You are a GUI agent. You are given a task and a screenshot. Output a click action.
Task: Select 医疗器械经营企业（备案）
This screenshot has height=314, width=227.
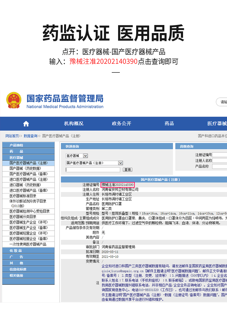tap(28, 239)
